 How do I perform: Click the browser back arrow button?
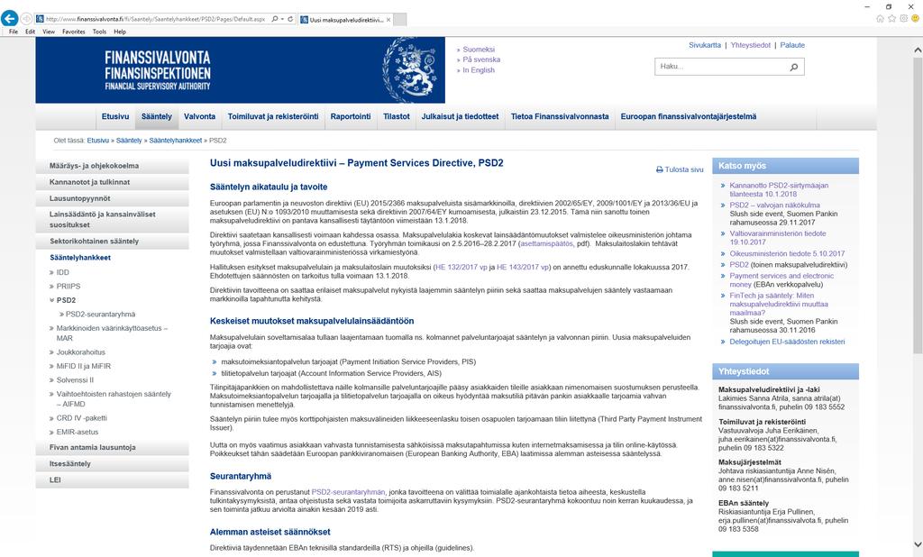[9, 18]
